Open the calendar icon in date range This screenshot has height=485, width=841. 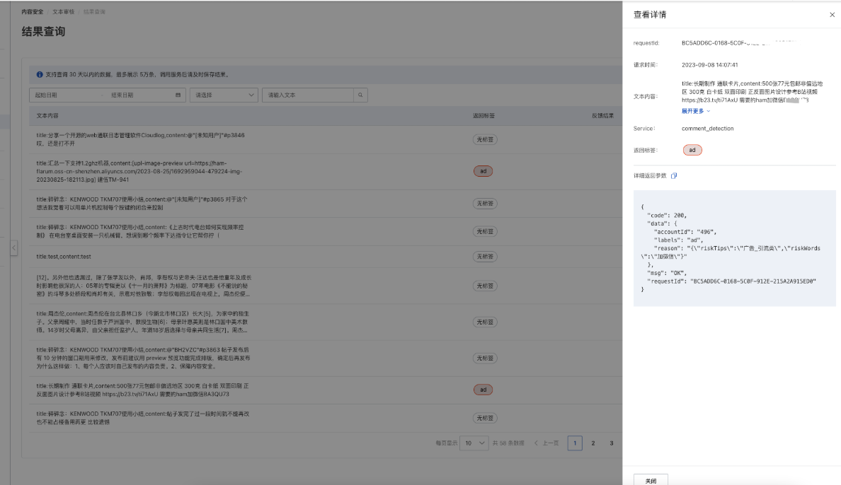(178, 95)
